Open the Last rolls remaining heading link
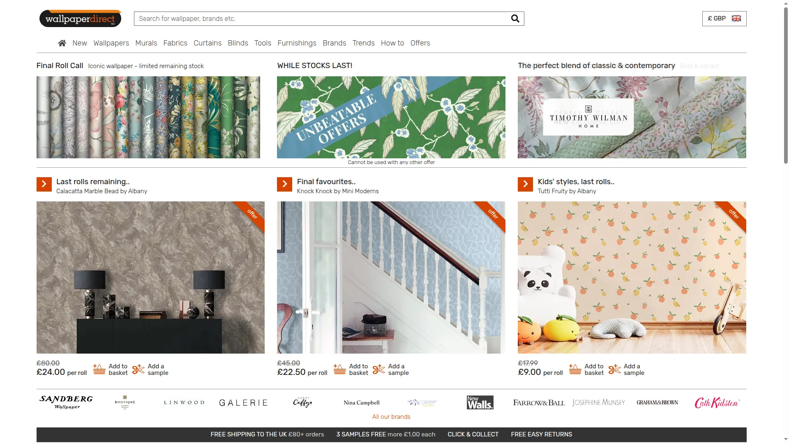Image resolution: width=789 pixels, height=443 pixels. 93,182
